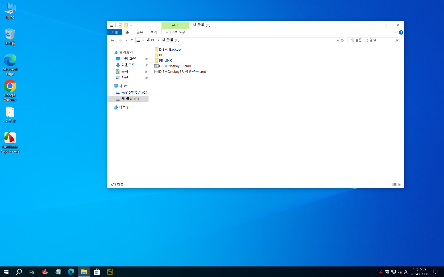Screen dimensions: 444x277
Task: Switch to large icons view in status bar
Action: pos(400,185)
